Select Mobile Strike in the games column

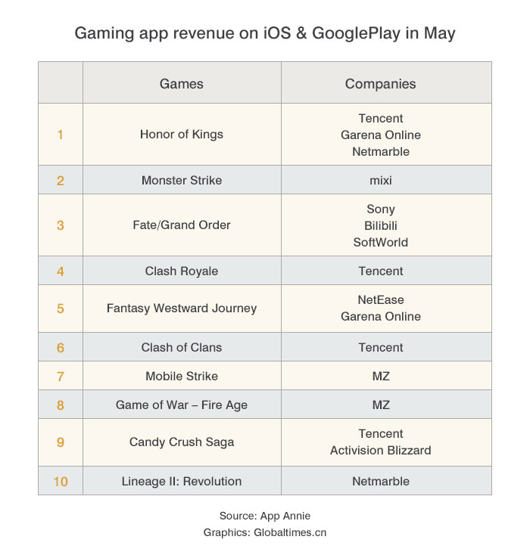[182, 377]
